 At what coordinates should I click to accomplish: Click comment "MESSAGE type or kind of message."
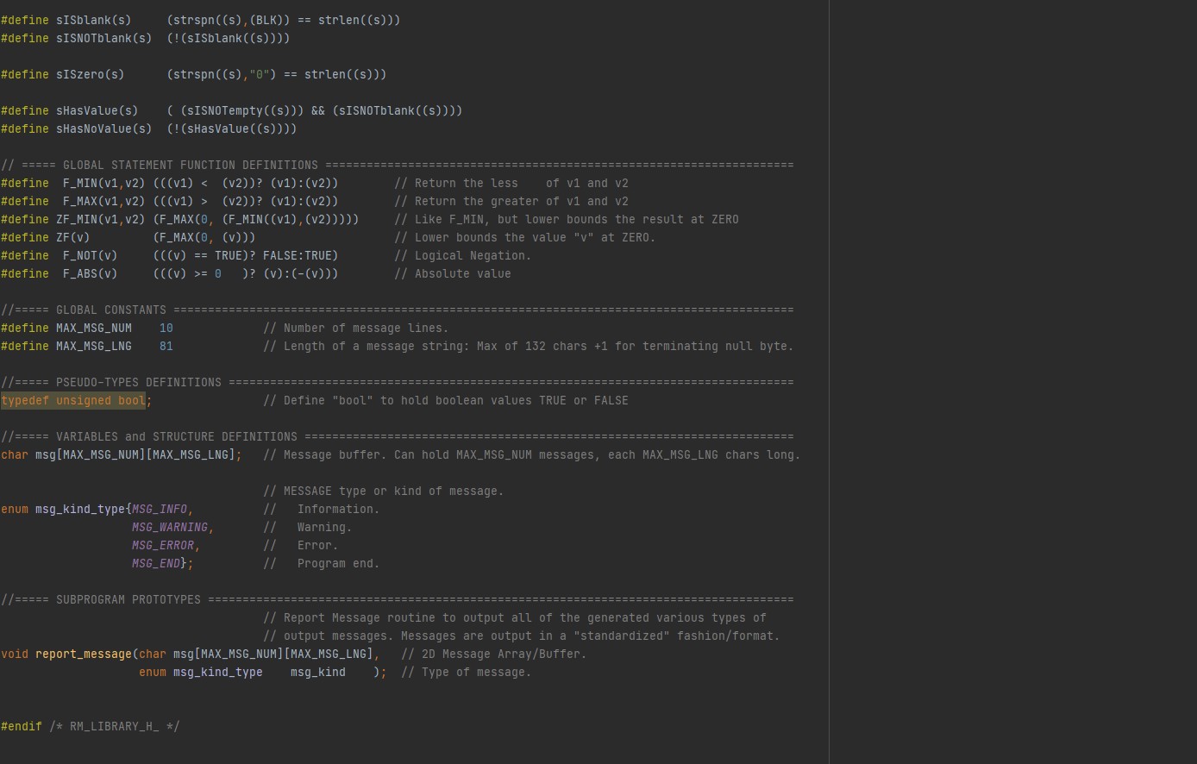384,492
